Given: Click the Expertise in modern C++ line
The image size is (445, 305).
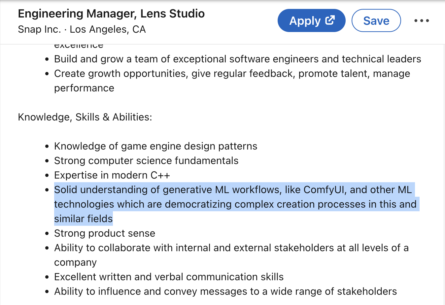Looking at the screenshot, I should (x=112, y=175).
